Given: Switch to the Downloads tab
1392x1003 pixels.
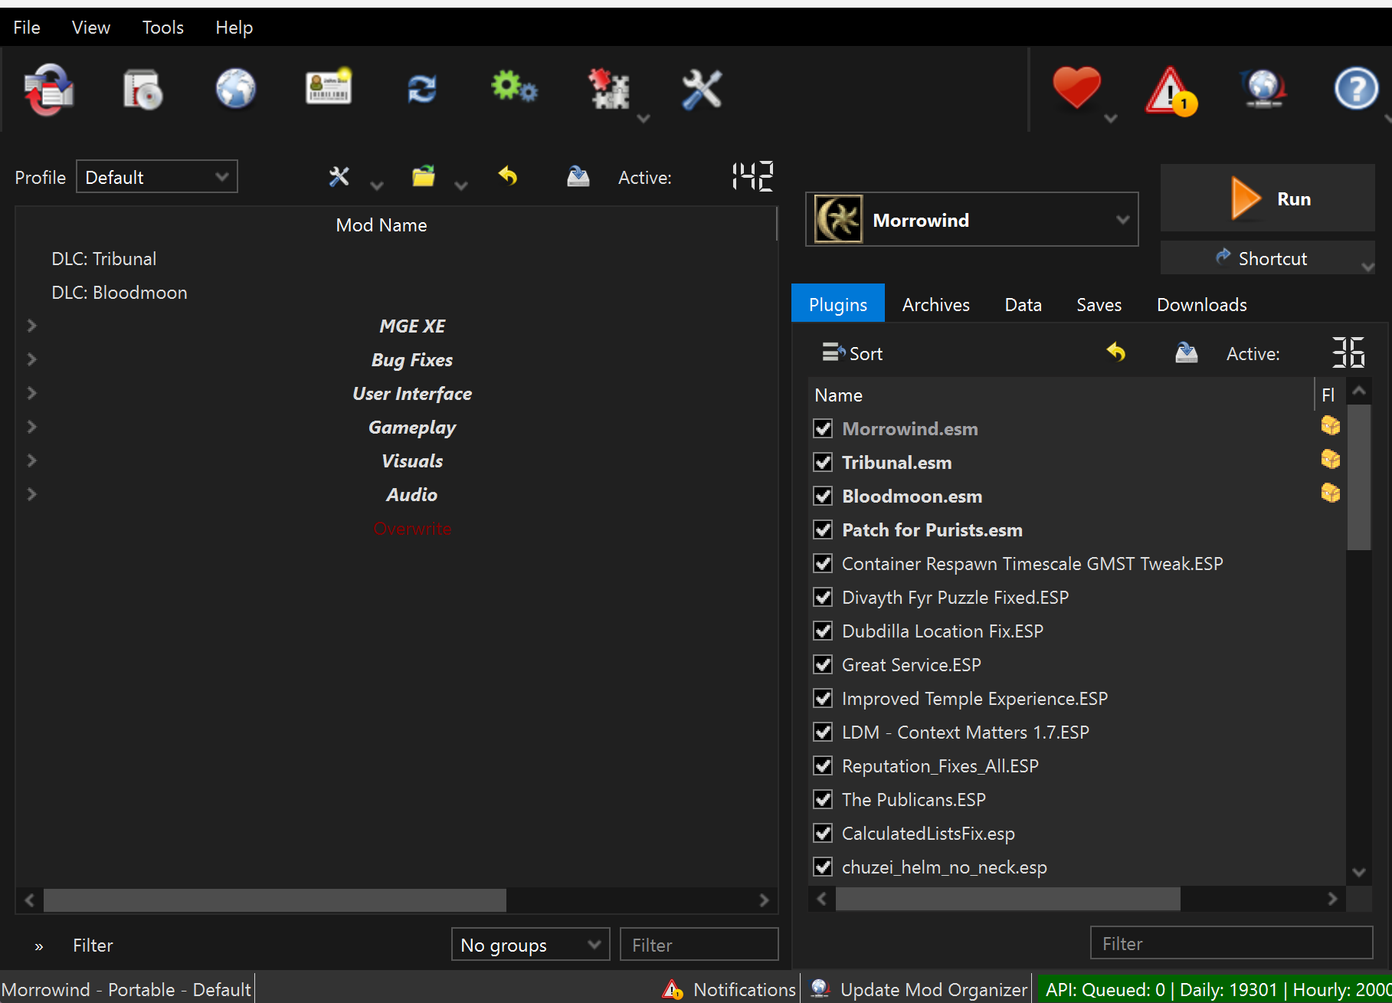Looking at the screenshot, I should pos(1202,304).
